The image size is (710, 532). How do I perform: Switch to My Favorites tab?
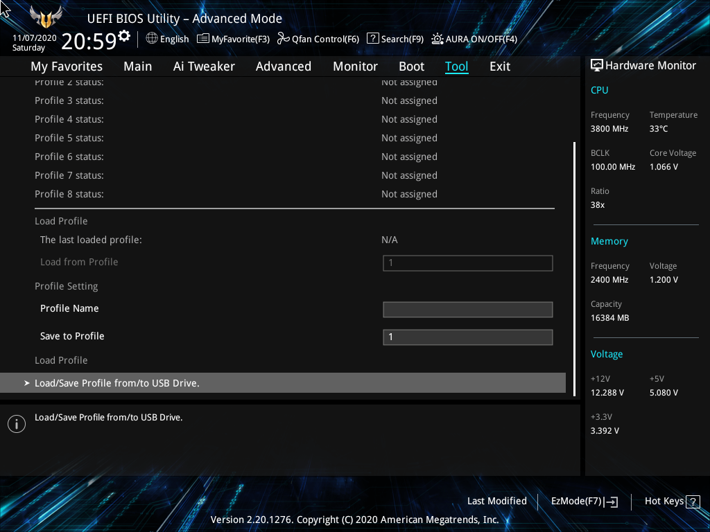coord(67,66)
